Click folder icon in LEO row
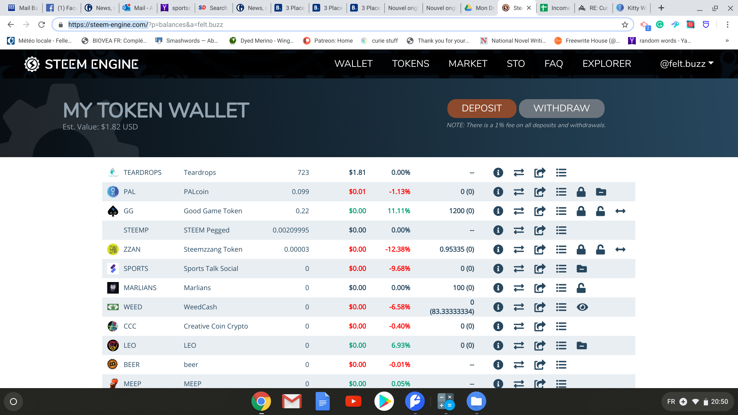The height and width of the screenshot is (415, 738). coord(582,345)
